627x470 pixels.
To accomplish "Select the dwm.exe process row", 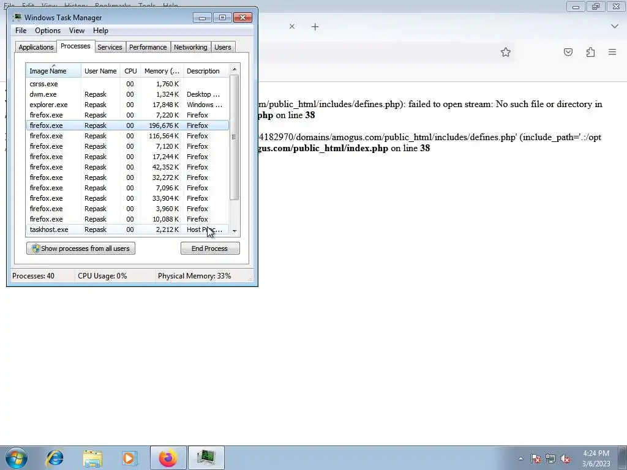I will 127,94.
